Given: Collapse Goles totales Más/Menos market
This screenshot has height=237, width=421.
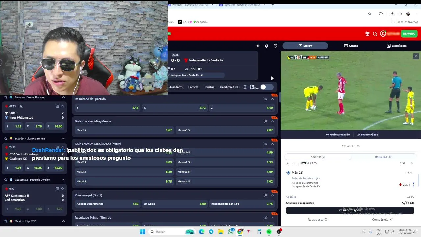Looking at the screenshot, I should tap(272, 121).
